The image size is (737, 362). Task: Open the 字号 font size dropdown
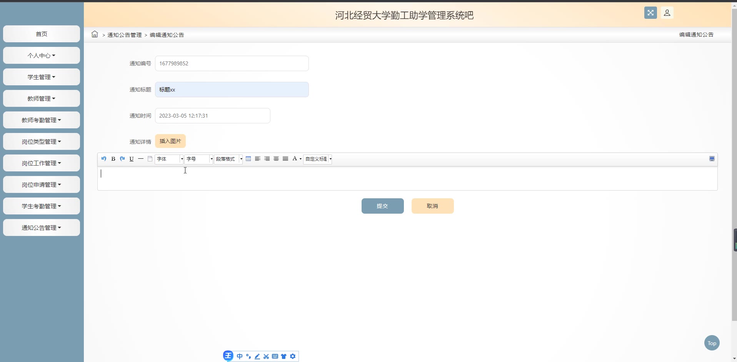pos(199,159)
